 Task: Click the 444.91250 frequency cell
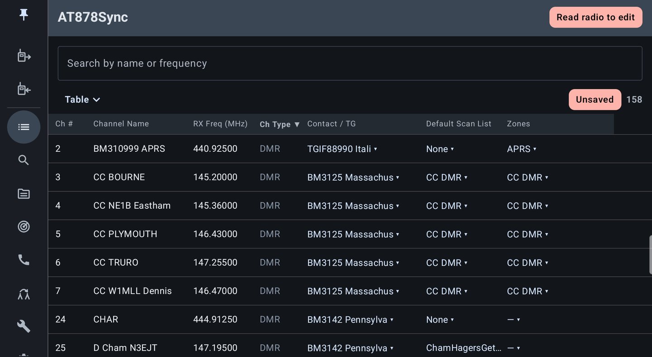(215, 320)
